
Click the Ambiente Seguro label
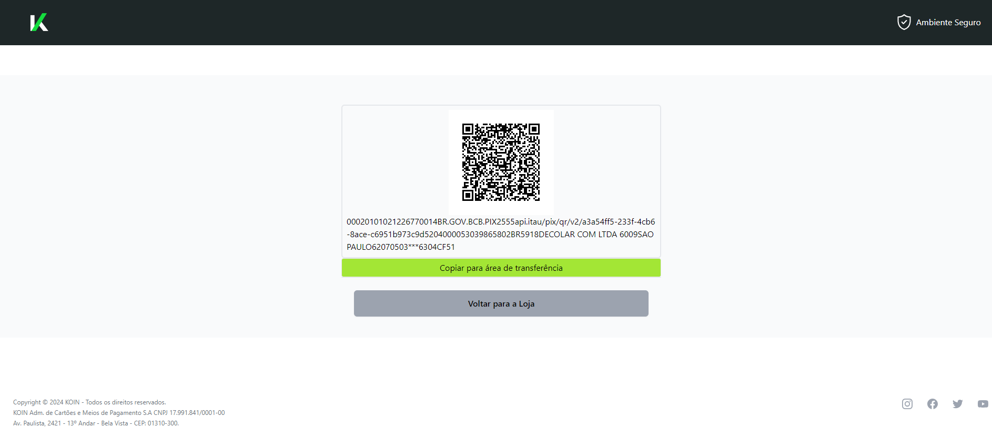pos(948,23)
